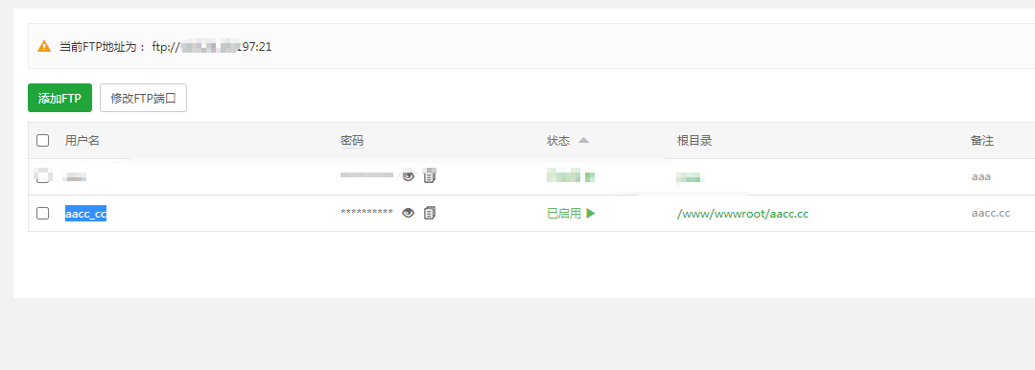
Task: Click the masked password ********** of aacc_cc
Action: coord(367,213)
